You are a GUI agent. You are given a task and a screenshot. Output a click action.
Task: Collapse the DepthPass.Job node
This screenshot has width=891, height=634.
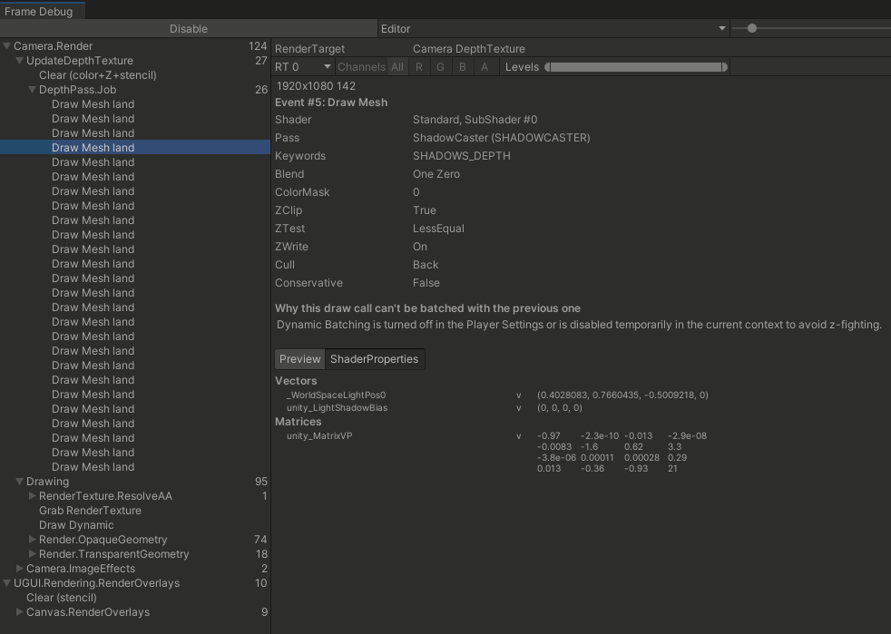(x=33, y=90)
